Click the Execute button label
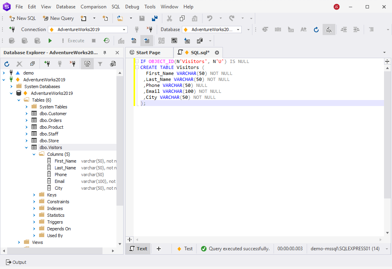This screenshot has height=269, width=392. point(76,40)
